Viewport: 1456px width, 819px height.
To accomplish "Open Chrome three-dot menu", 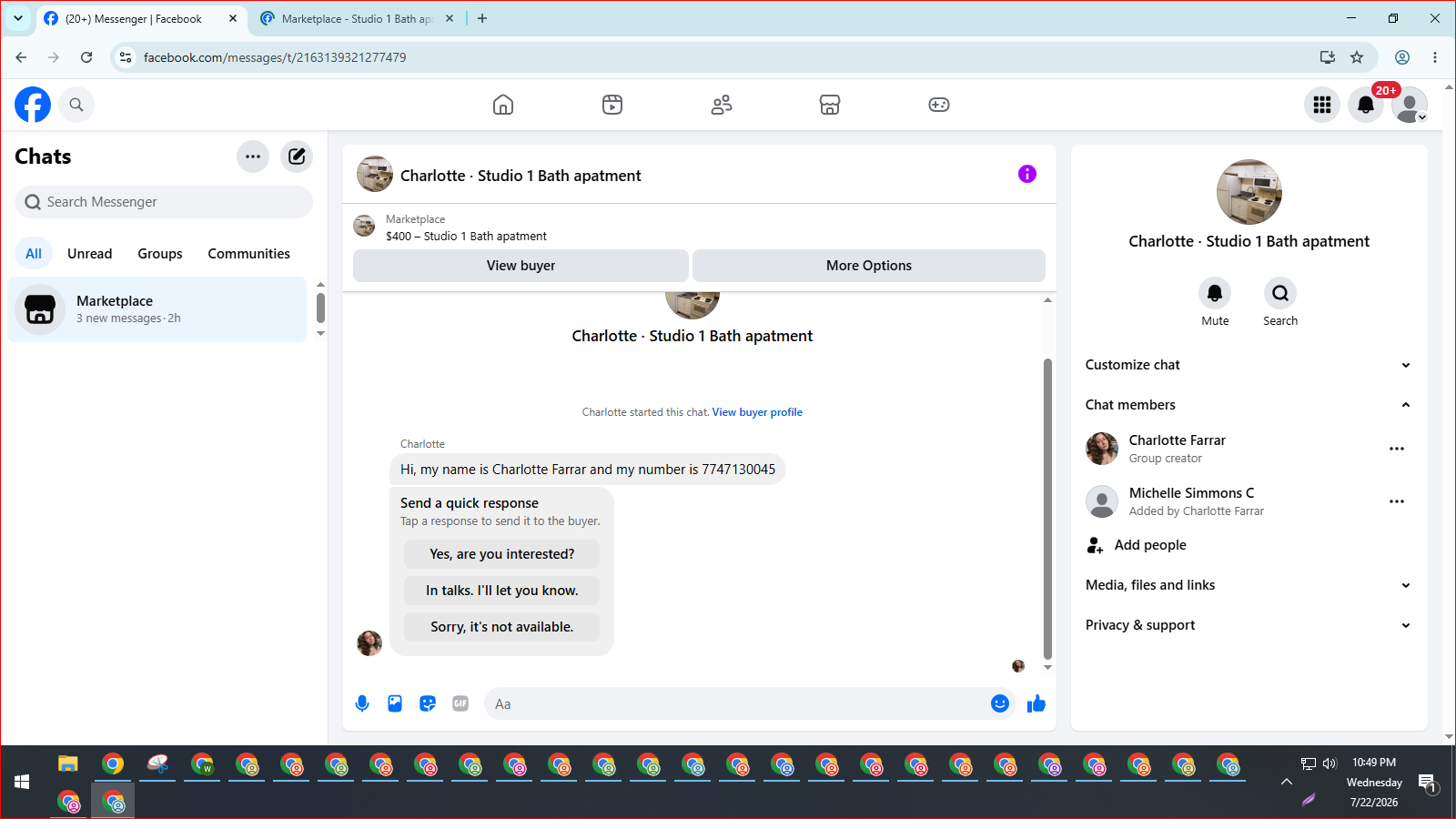I will pyautogui.click(x=1435, y=57).
